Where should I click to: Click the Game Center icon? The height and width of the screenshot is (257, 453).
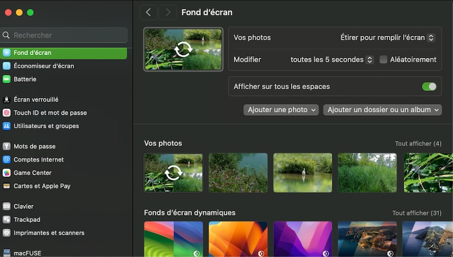click(x=7, y=173)
